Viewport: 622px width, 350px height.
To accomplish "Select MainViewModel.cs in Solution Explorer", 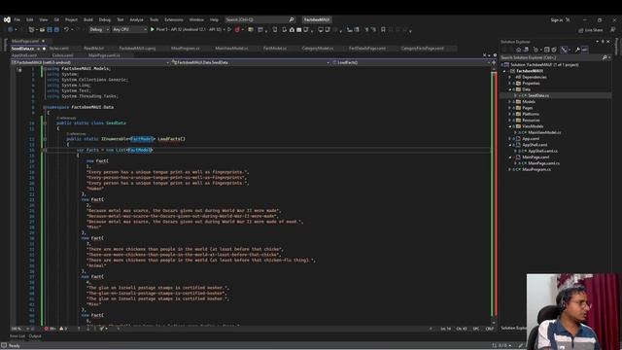I will [x=544, y=132].
